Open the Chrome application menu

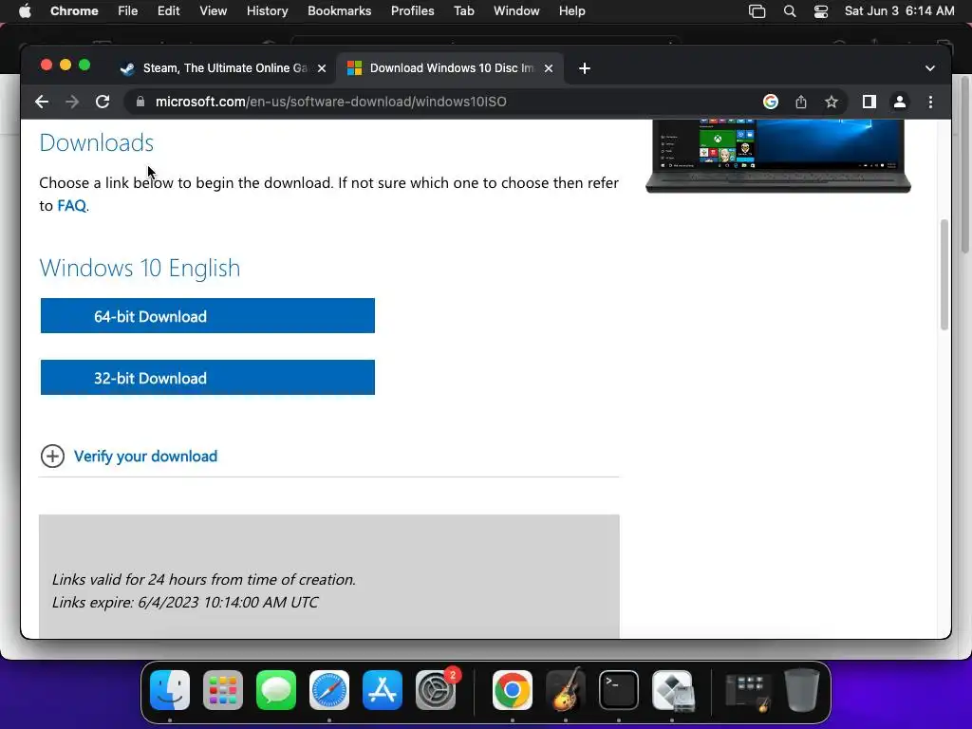pyautogui.click(x=74, y=11)
